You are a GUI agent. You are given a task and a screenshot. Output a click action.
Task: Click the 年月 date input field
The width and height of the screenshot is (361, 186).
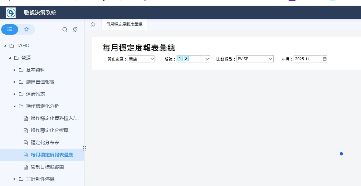tap(307, 59)
